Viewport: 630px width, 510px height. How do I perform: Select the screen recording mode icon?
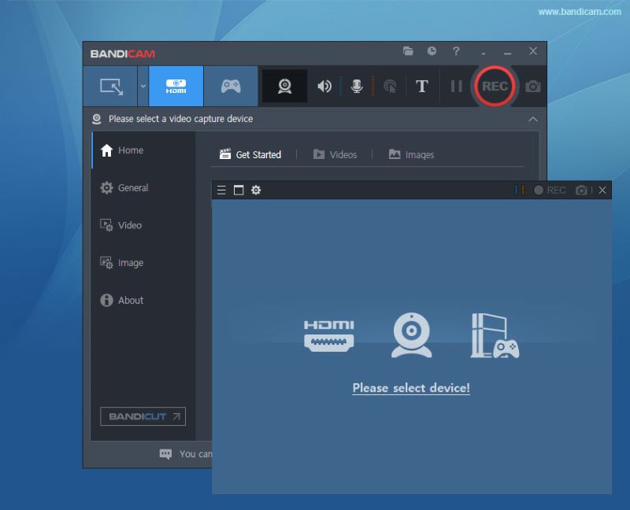click(111, 87)
